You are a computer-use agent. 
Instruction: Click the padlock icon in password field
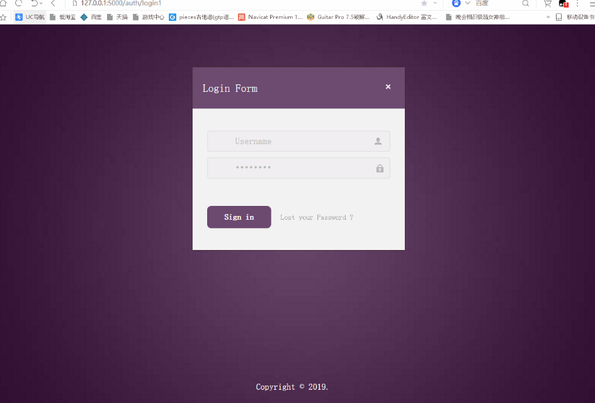[x=380, y=168]
